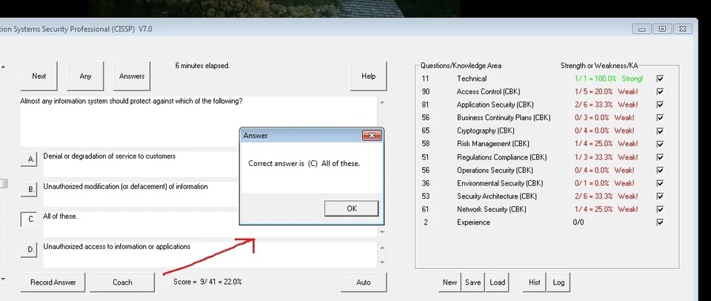The image size is (711, 301).
Task: Uncheck Environmental Security (CBK) checkbox
Action: (x=660, y=183)
